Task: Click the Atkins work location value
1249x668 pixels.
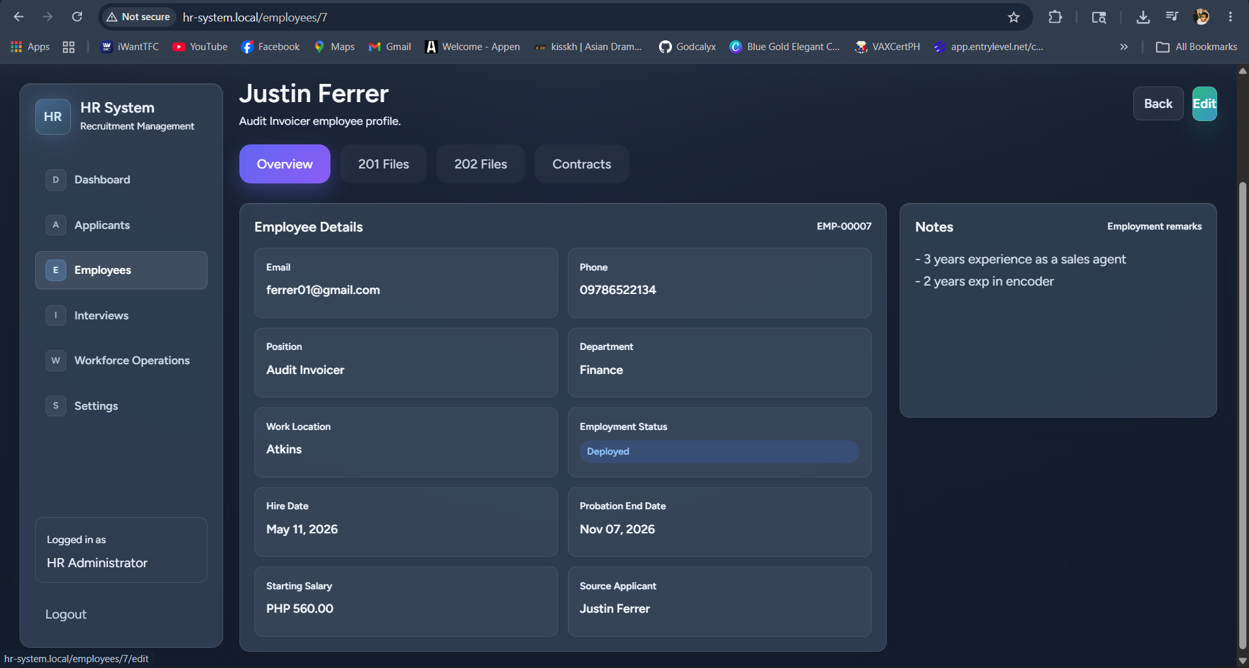Action: pos(284,449)
